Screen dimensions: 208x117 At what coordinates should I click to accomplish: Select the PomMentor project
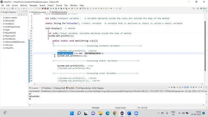[10, 39]
